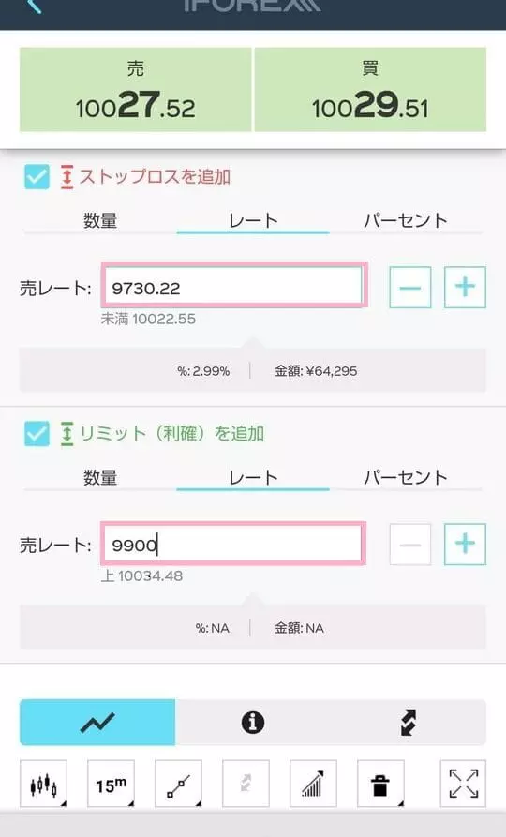
Task: Open the instrument info tab
Action: point(252,723)
